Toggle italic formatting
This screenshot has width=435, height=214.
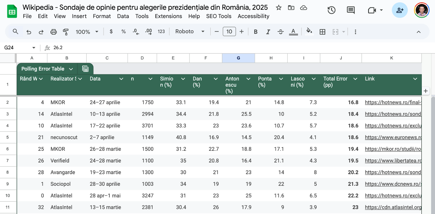click(268, 32)
